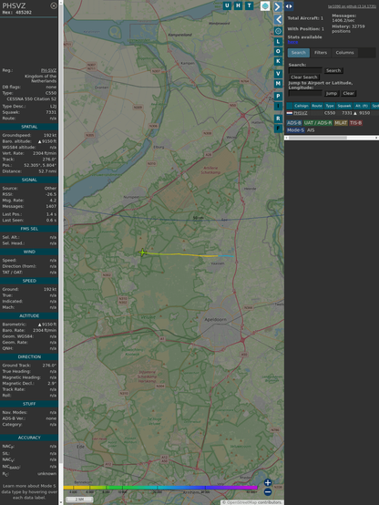Toggle the TIS-B source legend
Screen dimensions: 379x505
pos(355,123)
